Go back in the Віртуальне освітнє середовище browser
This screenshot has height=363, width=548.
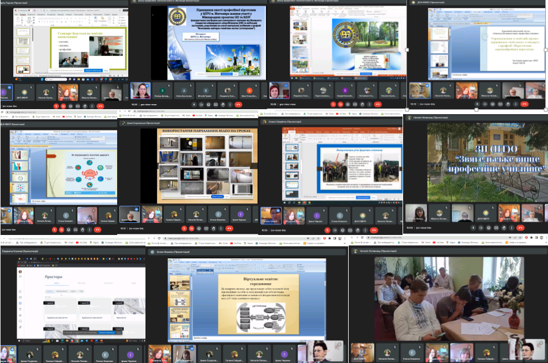click(150, 238)
